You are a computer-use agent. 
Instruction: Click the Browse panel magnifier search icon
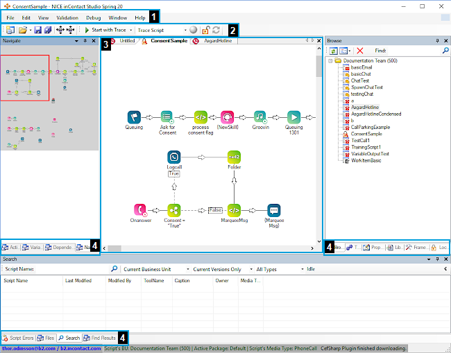click(x=445, y=51)
